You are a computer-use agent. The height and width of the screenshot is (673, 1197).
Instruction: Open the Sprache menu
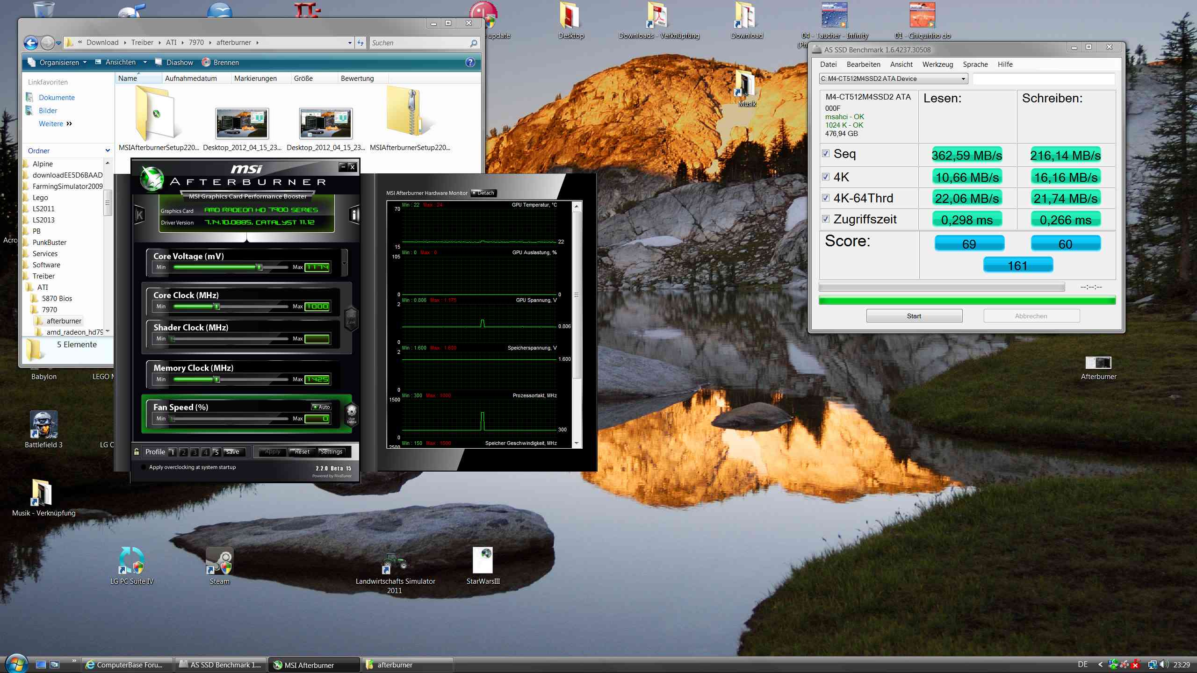coord(975,64)
